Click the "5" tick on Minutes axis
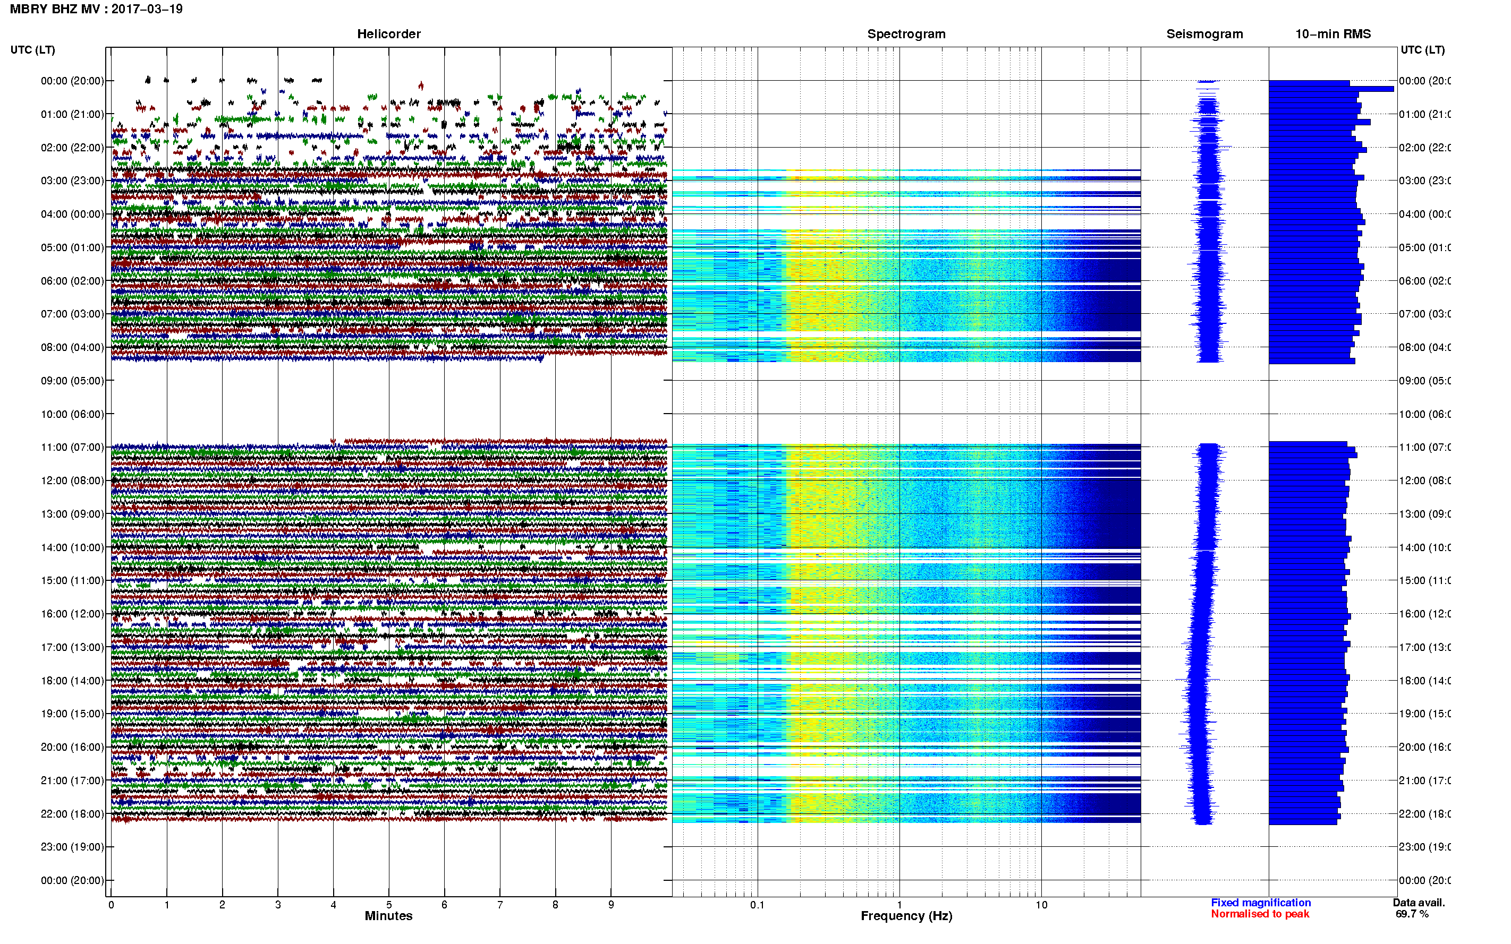 click(388, 905)
